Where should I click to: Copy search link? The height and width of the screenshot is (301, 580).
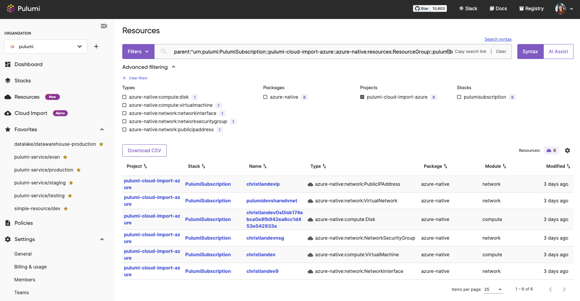(467, 52)
